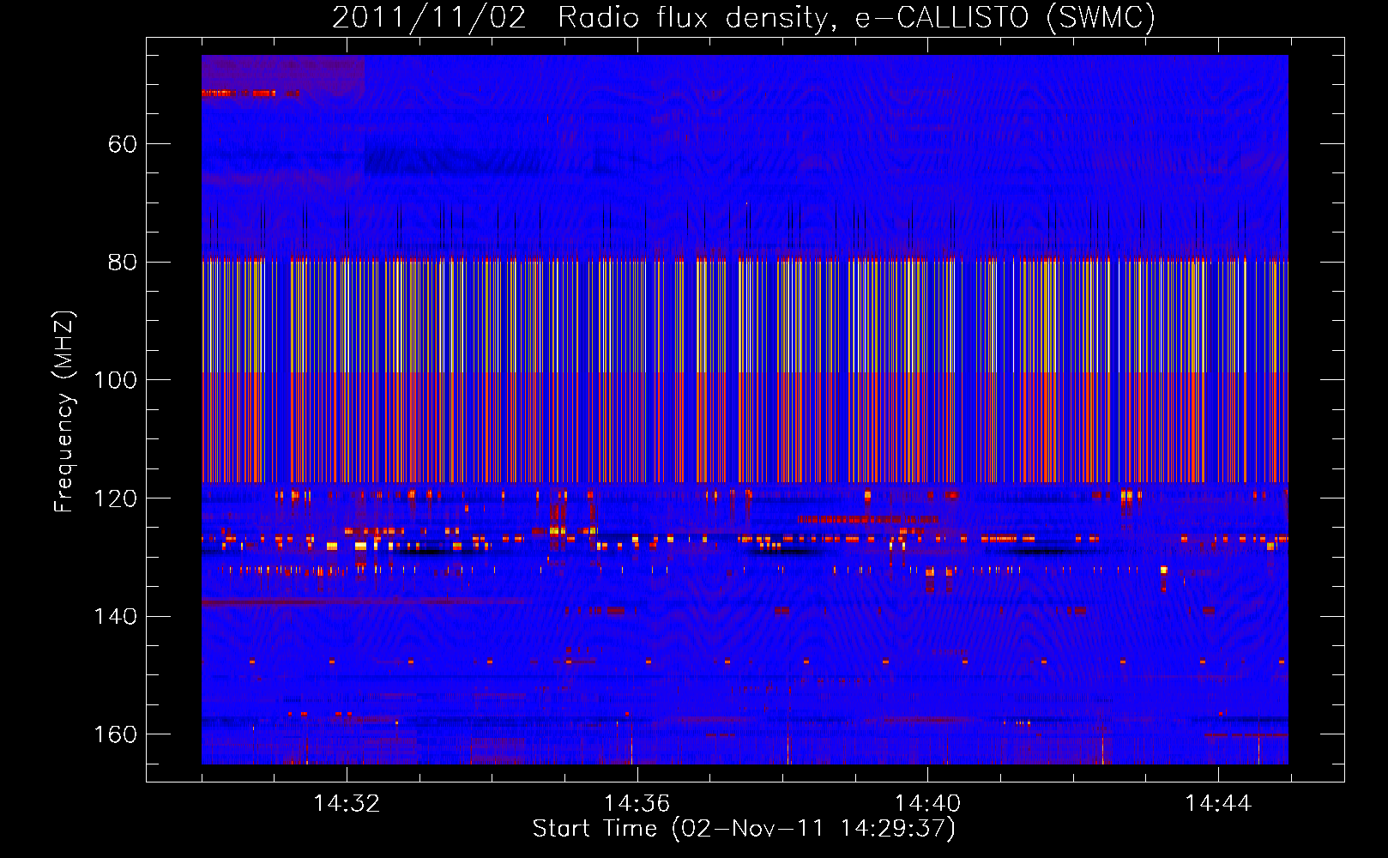This screenshot has height=858, width=1388.
Task: Click the 160 frequency tick label
Action: tap(115, 734)
